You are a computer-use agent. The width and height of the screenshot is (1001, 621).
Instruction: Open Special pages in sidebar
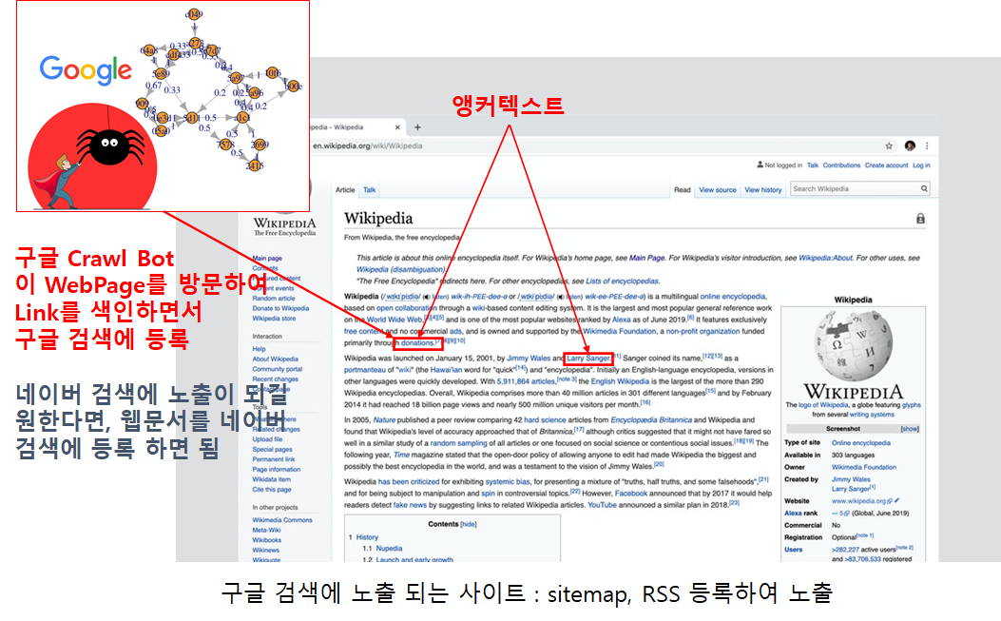pos(272,449)
